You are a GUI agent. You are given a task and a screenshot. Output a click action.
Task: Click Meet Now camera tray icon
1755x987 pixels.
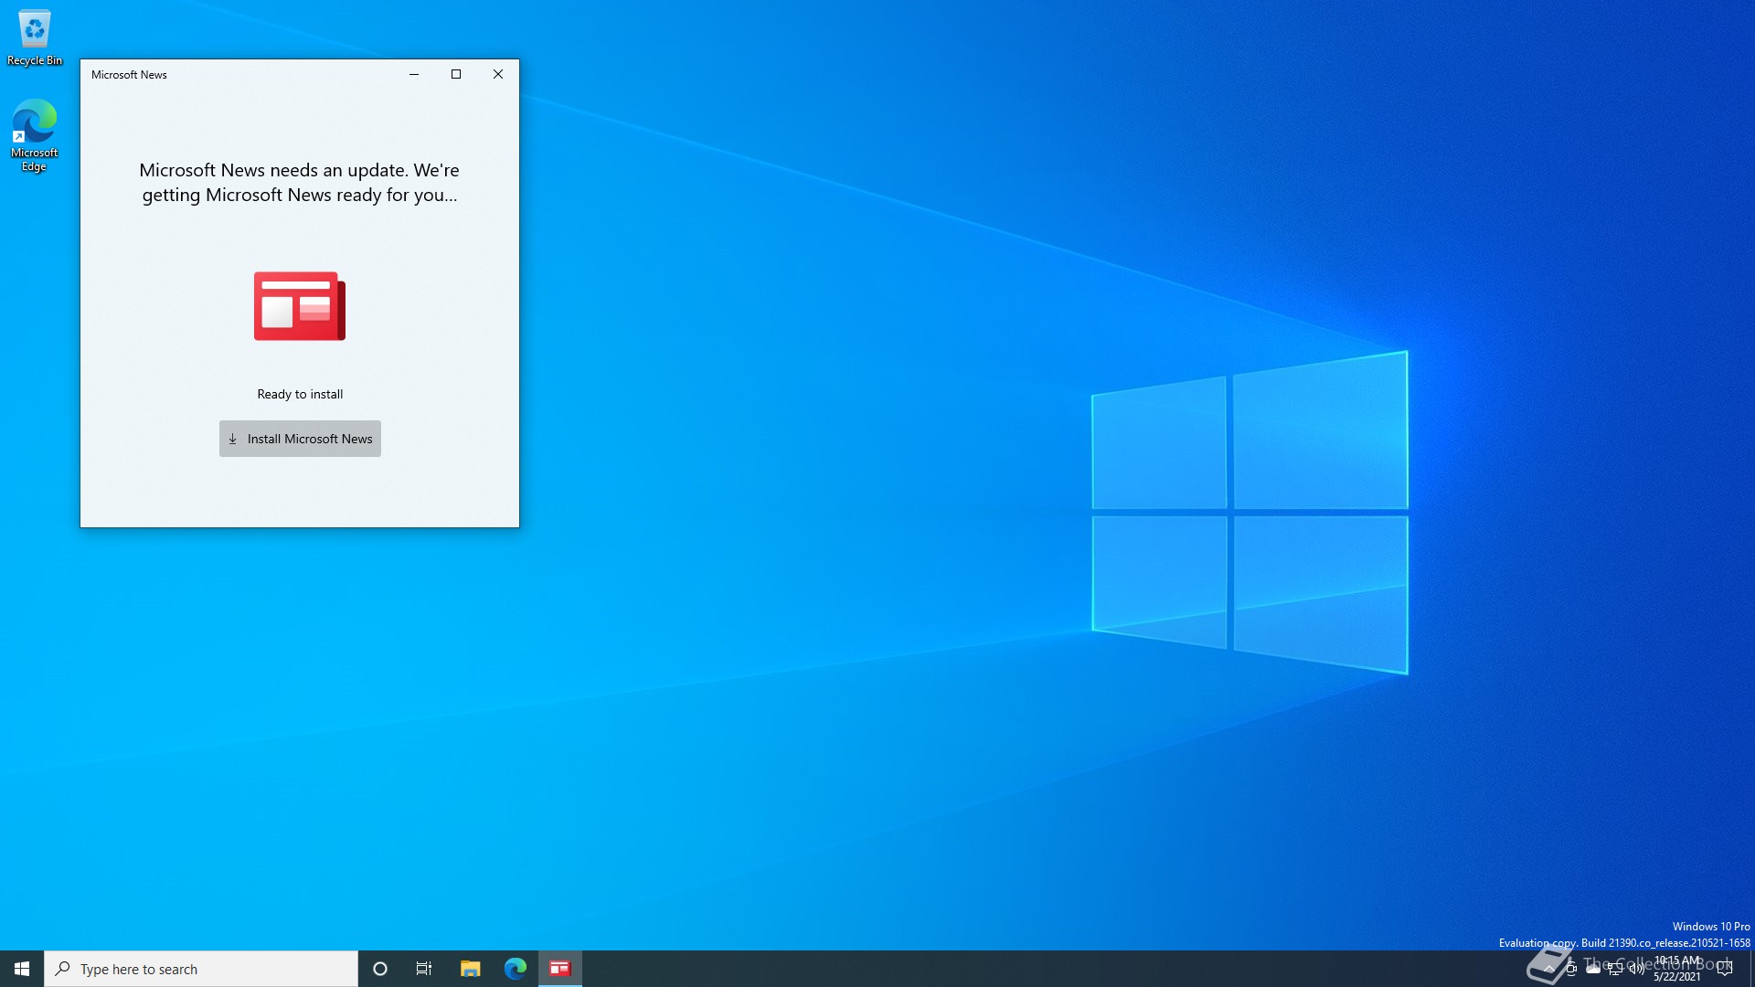coord(1570,969)
